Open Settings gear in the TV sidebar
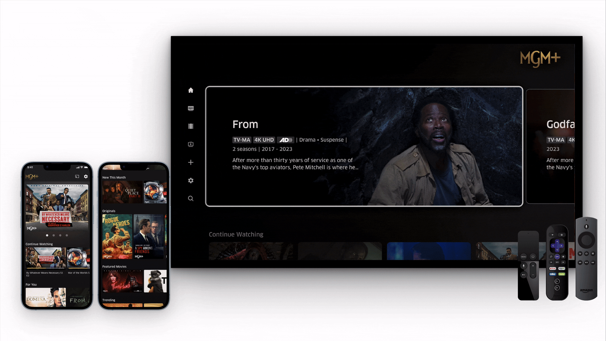Screen dimensions: 606x341 pos(191,180)
